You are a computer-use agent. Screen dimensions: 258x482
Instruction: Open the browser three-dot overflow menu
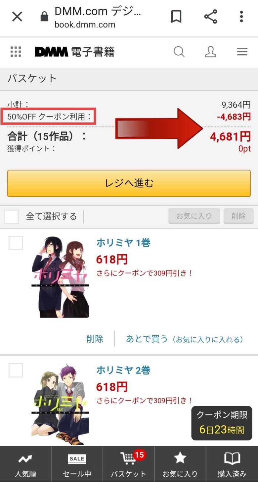click(241, 16)
